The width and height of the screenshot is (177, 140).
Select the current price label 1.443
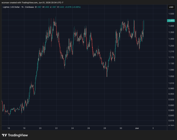point(171,21)
